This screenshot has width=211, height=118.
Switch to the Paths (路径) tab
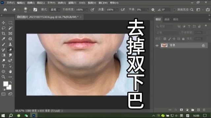click(176, 19)
